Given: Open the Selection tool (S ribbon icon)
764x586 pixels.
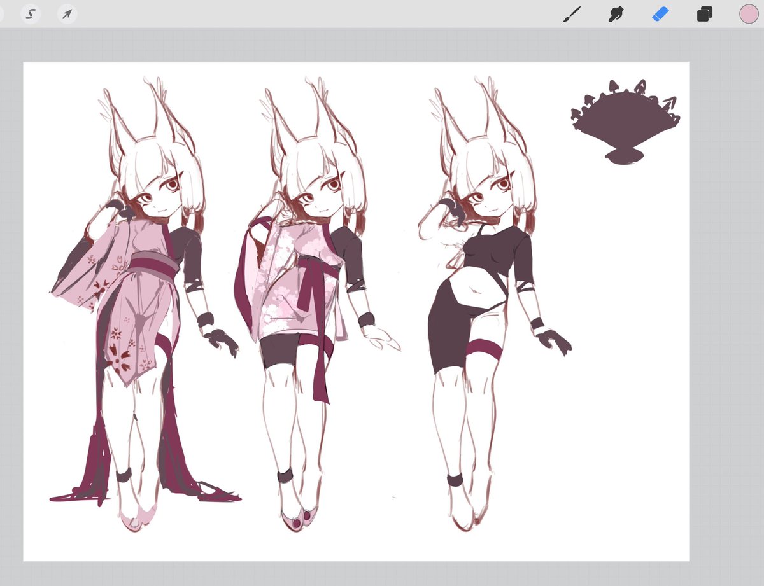Looking at the screenshot, I should point(30,14).
